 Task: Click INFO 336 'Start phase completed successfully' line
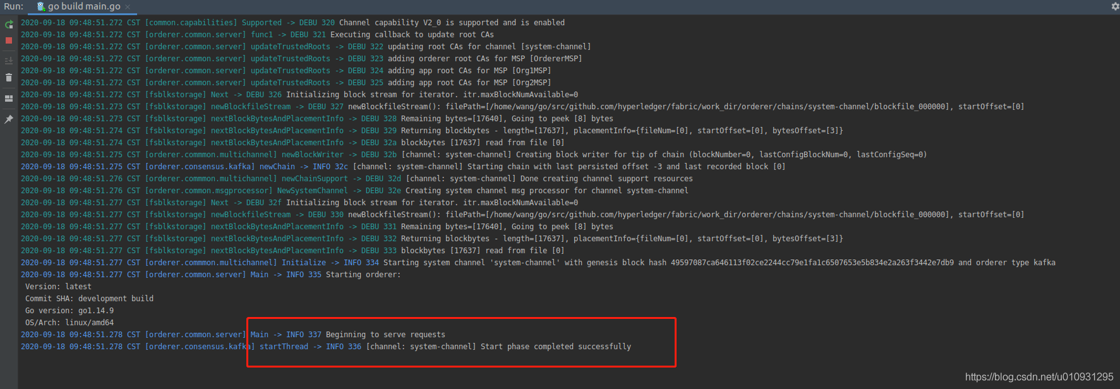tap(326, 347)
